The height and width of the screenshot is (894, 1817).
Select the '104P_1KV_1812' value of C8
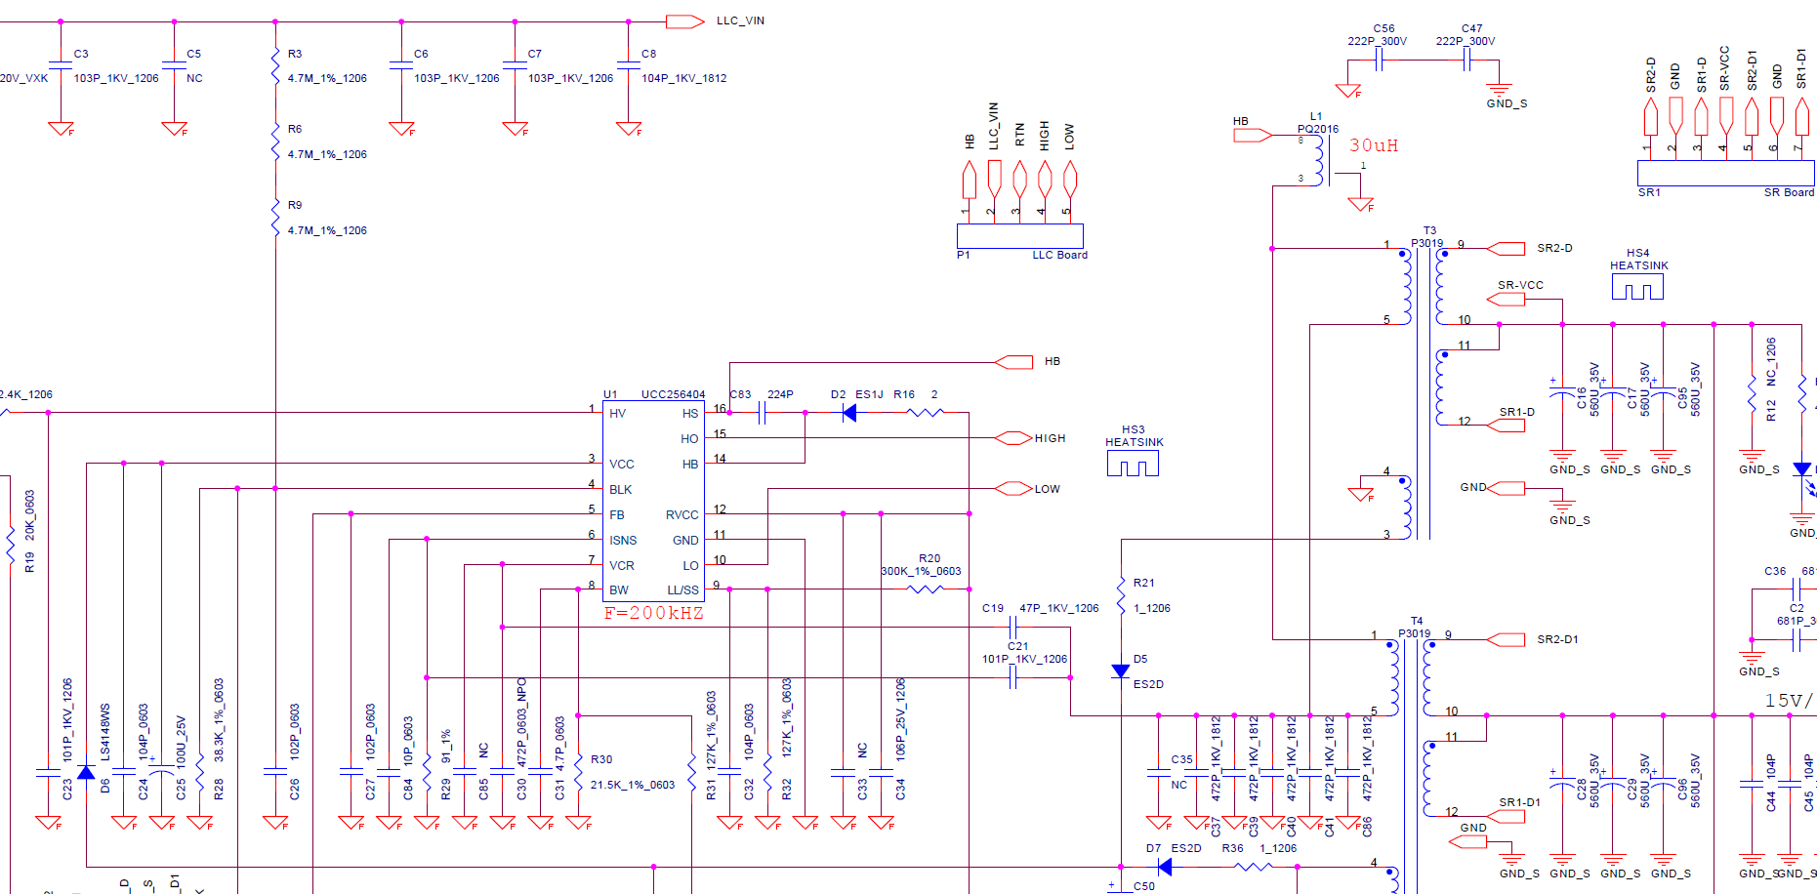683,78
